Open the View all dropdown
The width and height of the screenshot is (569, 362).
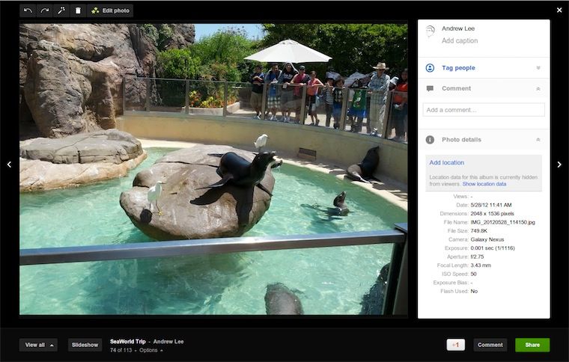tap(39, 345)
